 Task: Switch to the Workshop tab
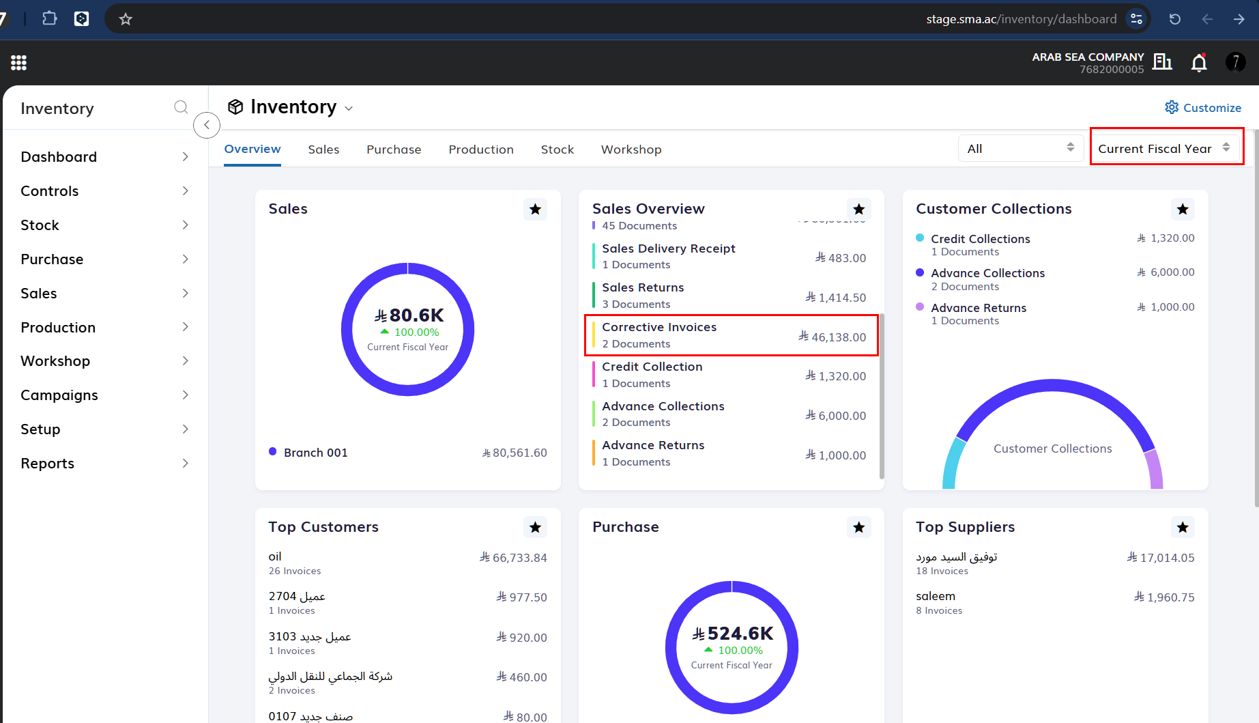pyautogui.click(x=631, y=150)
